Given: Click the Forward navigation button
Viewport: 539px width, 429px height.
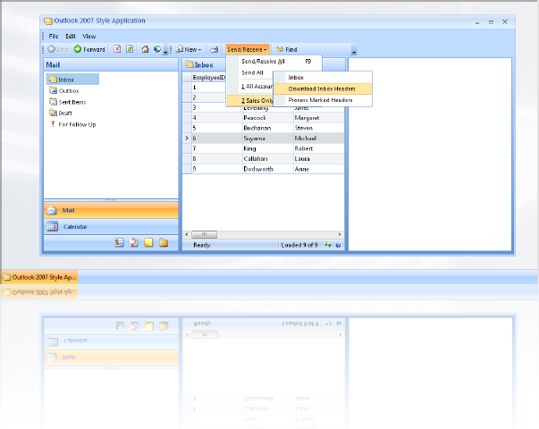Looking at the screenshot, I should pyautogui.click(x=89, y=49).
